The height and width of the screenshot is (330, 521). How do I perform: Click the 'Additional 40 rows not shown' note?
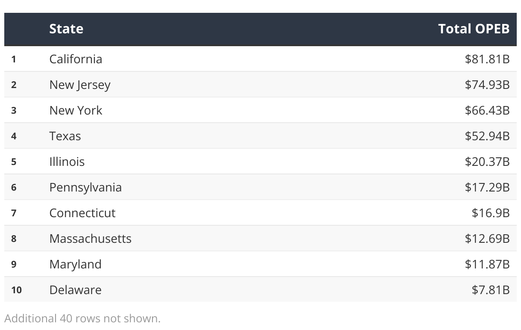tap(82, 318)
